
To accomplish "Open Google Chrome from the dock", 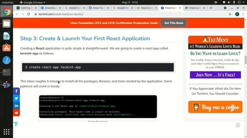I will click(7, 11).
